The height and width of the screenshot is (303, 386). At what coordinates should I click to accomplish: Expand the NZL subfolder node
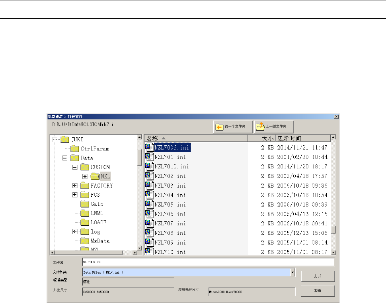pyautogui.click(x=85, y=176)
